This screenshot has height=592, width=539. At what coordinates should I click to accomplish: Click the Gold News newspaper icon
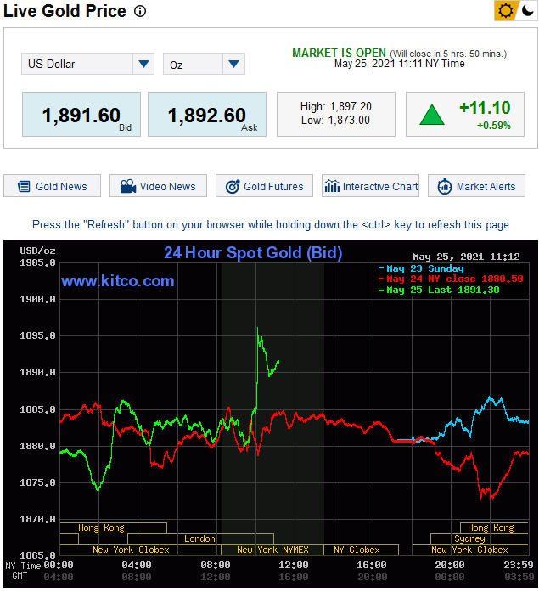pyautogui.click(x=24, y=186)
